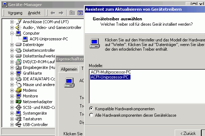Click the Mäuse mouse icon

pyautogui.click(x=19, y=85)
